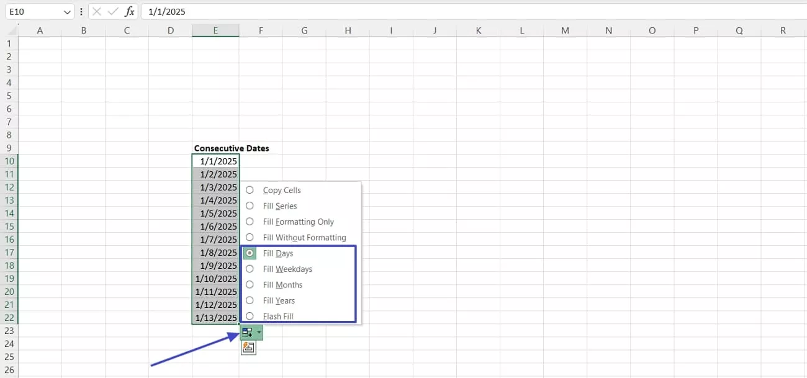Click the Enter checkmark icon in formula bar
The height and width of the screenshot is (378, 807).
[x=112, y=11]
